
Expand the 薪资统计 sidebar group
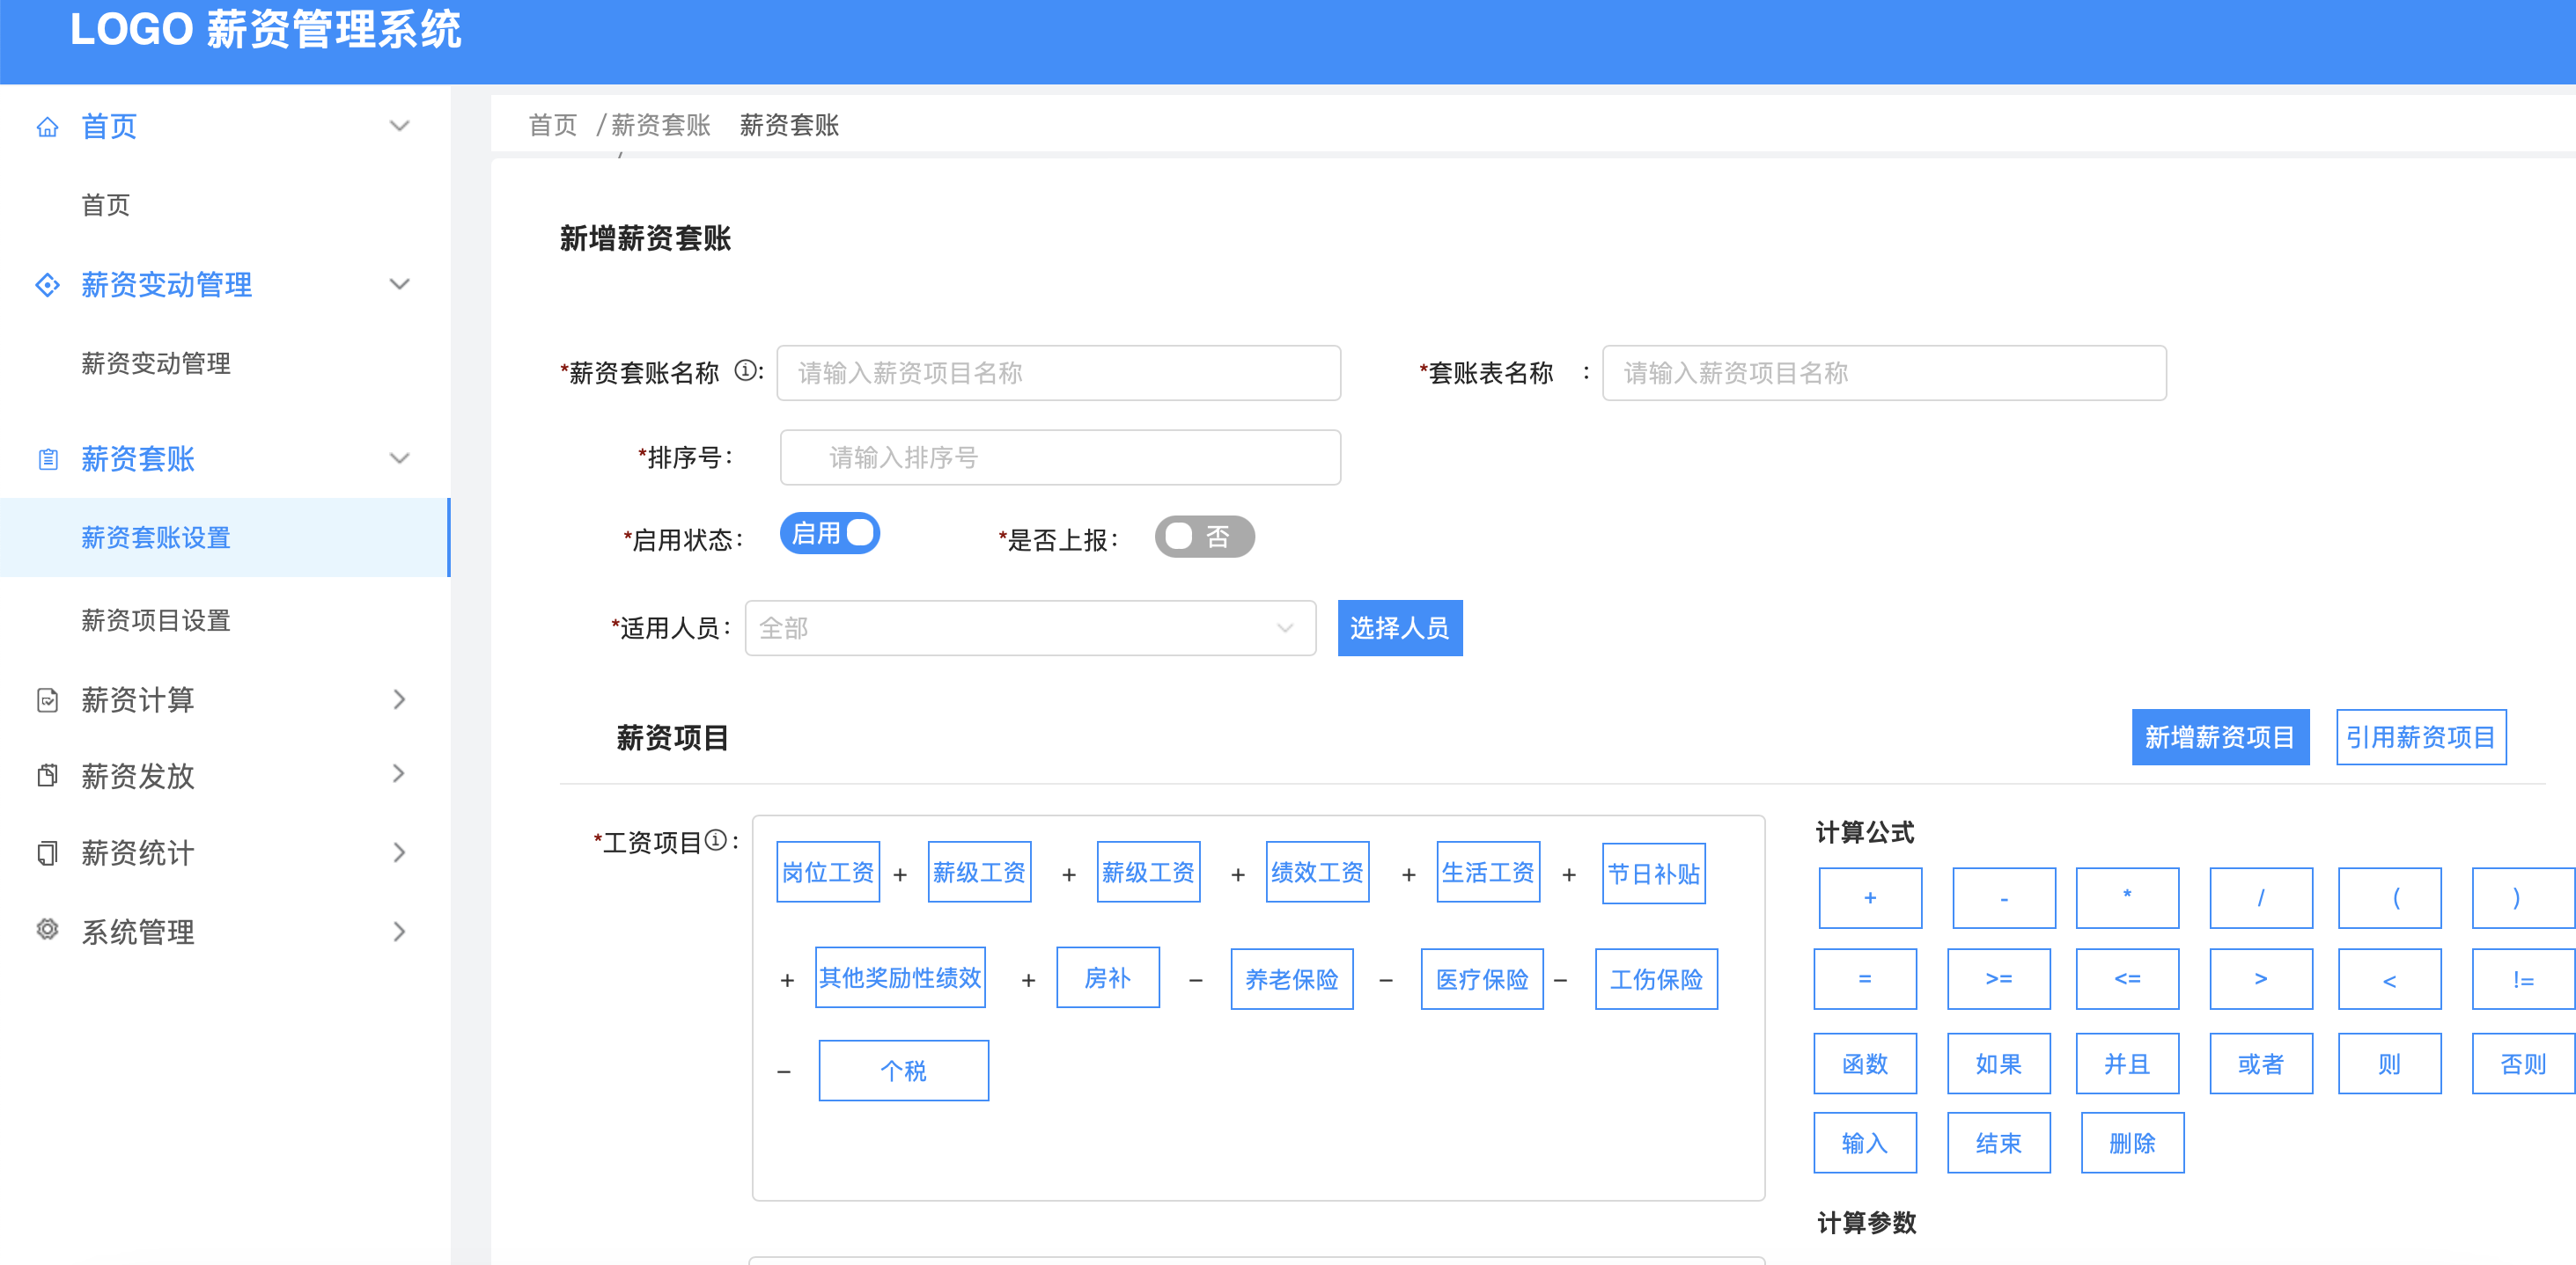399,852
